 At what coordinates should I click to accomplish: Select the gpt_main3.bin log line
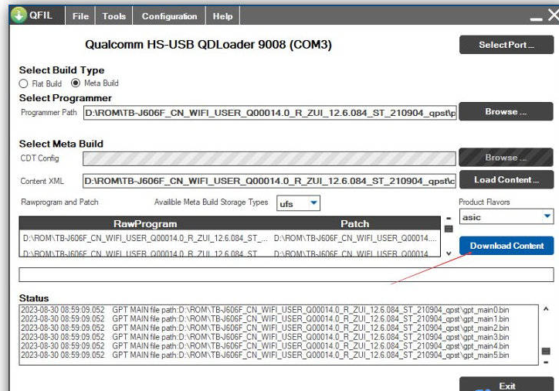(265, 337)
